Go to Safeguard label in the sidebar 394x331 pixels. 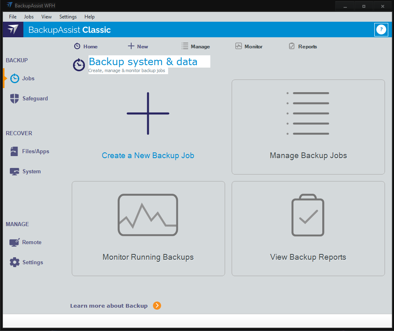35,98
